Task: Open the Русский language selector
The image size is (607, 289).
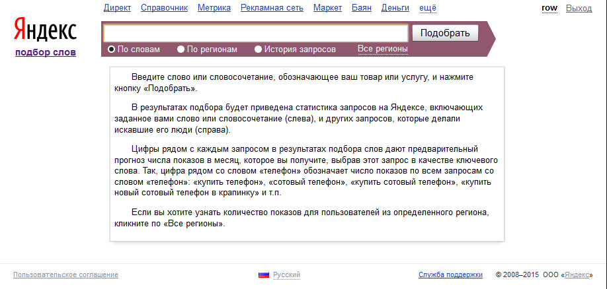Action: (x=286, y=275)
